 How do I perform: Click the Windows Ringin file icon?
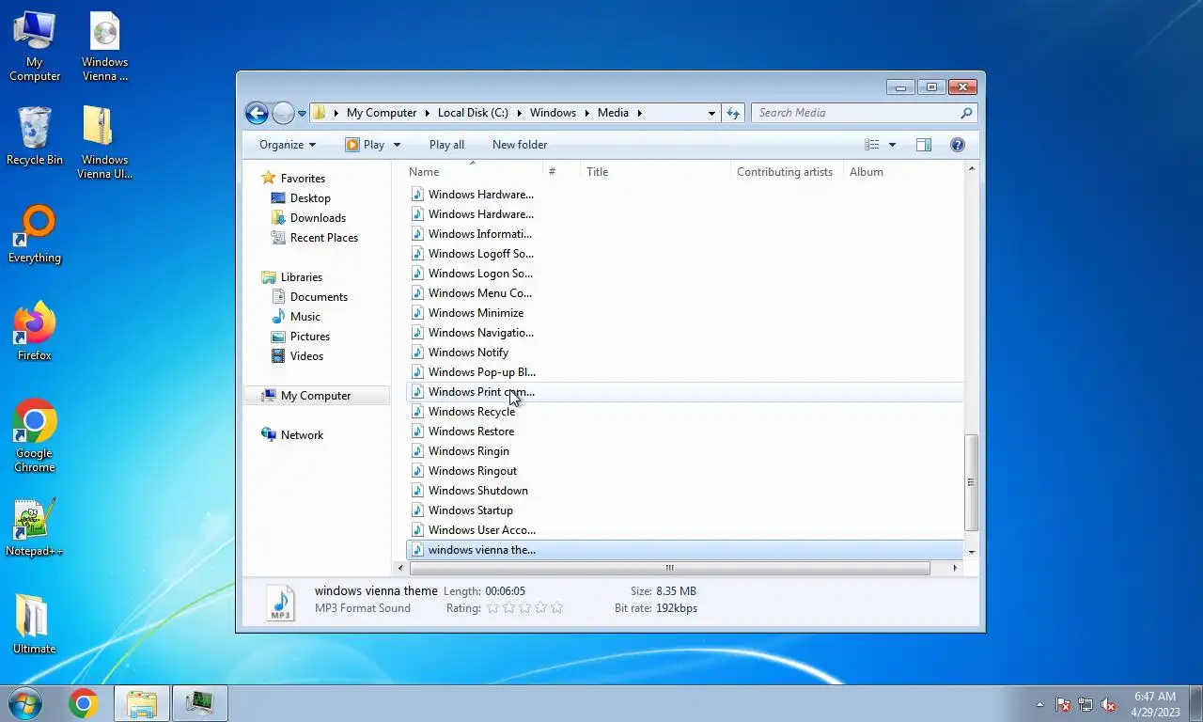[x=418, y=451]
